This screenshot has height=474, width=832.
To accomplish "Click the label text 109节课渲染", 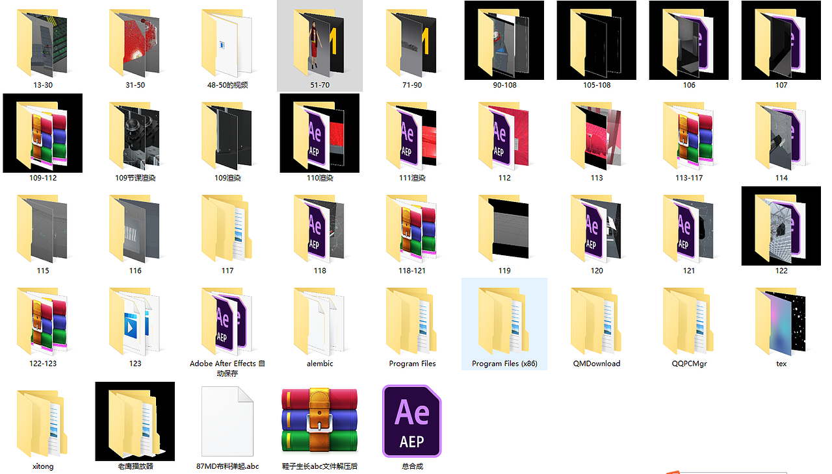I will point(135,178).
